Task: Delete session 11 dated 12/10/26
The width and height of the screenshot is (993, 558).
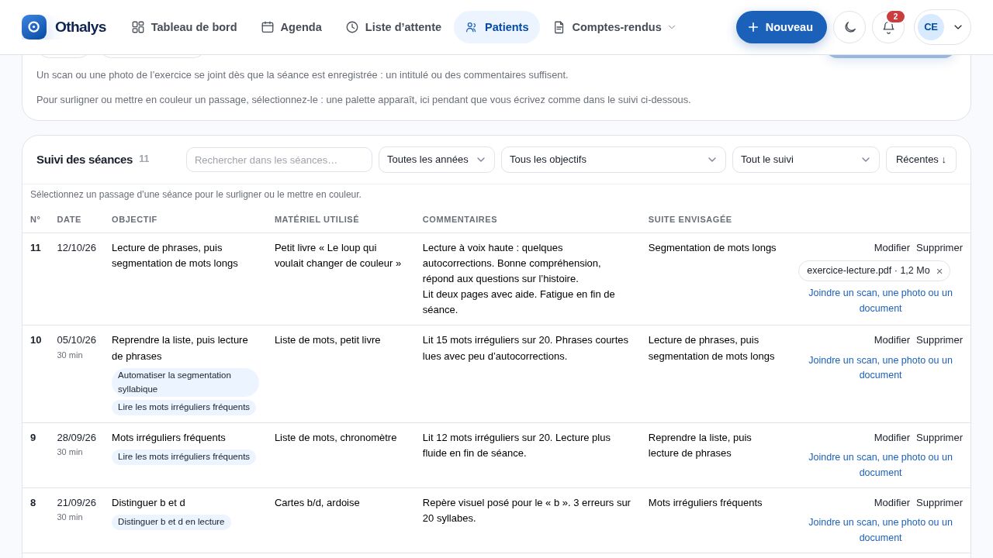Action: [x=939, y=248]
